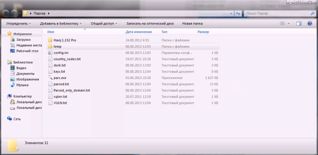Click the back navigation arrow
This screenshot has width=318, height=155.
pos(6,13)
